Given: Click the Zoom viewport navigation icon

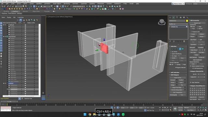Looking at the screenshot, I should click(198, 108).
